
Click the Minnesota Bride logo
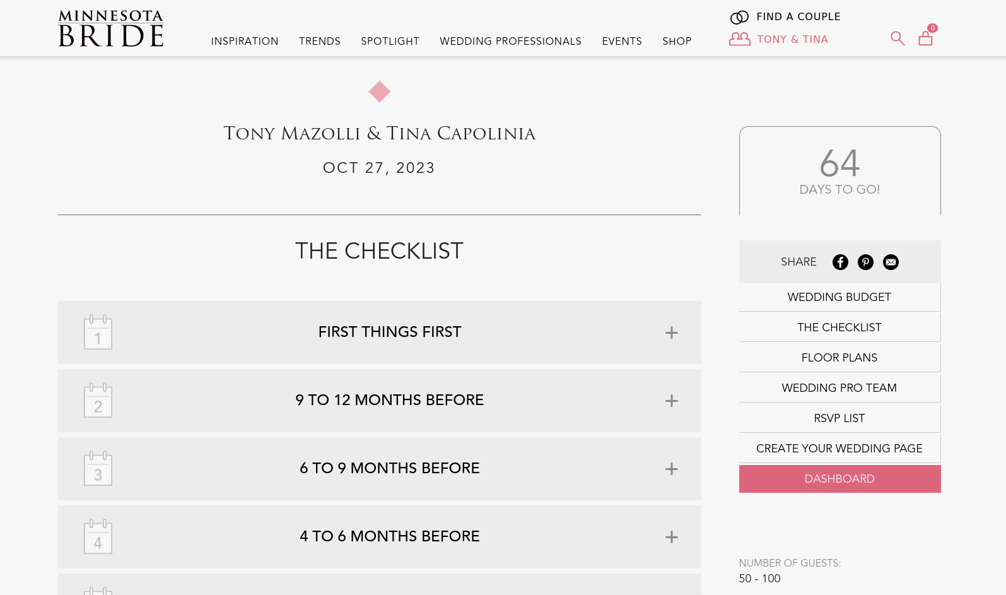tap(111, 28)
